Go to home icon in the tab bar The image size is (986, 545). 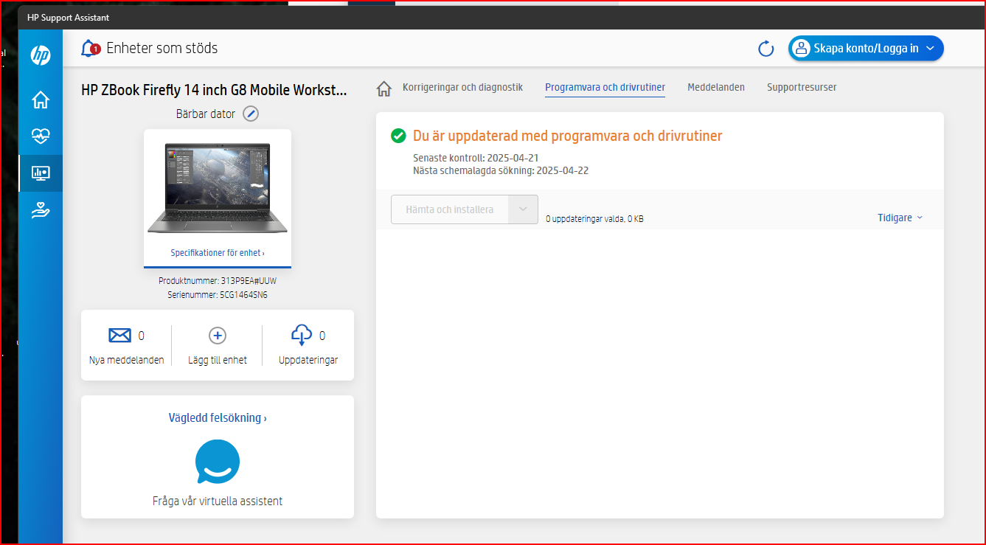click(x=383, y=88)
